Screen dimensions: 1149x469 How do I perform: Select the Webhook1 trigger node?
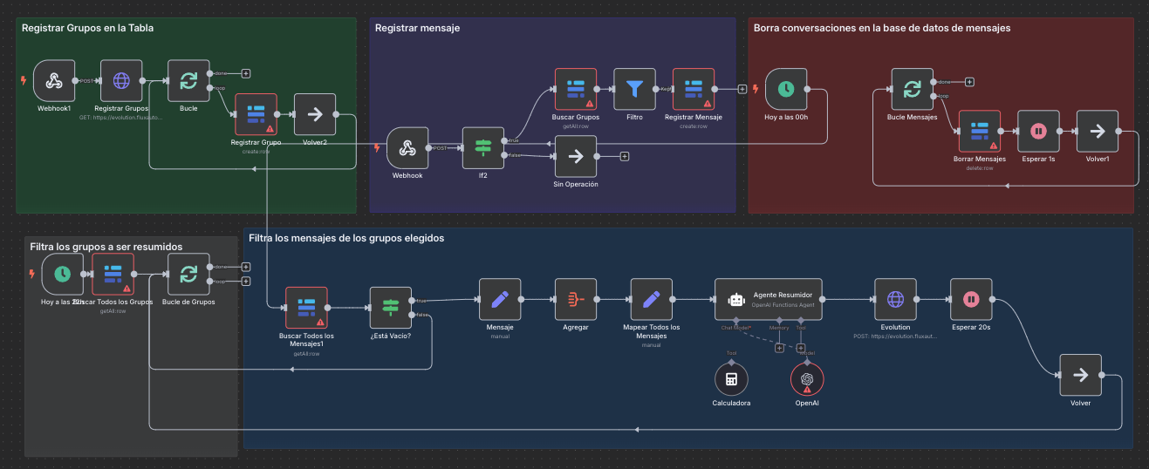point(54,81)
